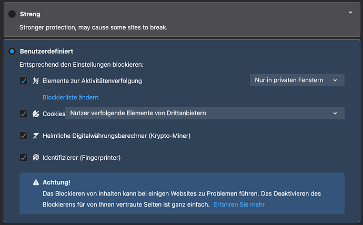363x225 pixels.
Task: Disable the Krypto-Miner blocking checkbox
Action: click(23, 136)
